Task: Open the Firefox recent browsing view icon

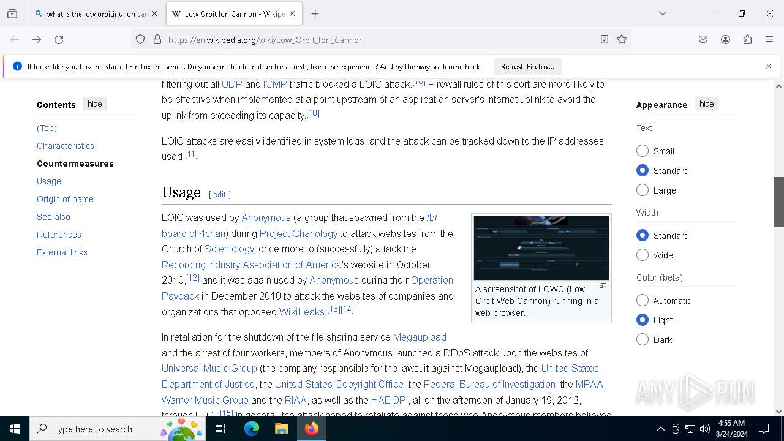Action: [x=12, y=13]
